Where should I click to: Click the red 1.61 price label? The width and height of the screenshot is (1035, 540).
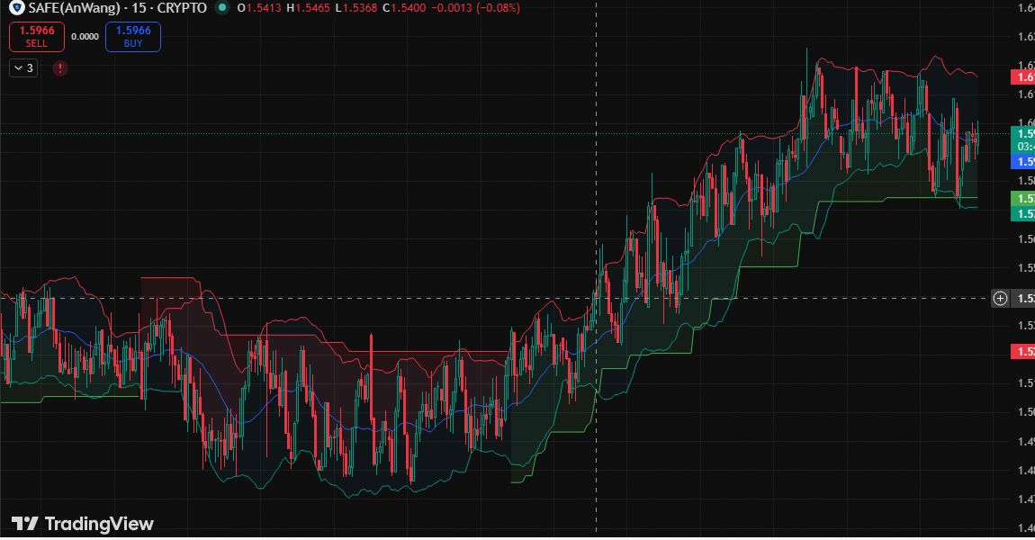tap(1024, 77)
